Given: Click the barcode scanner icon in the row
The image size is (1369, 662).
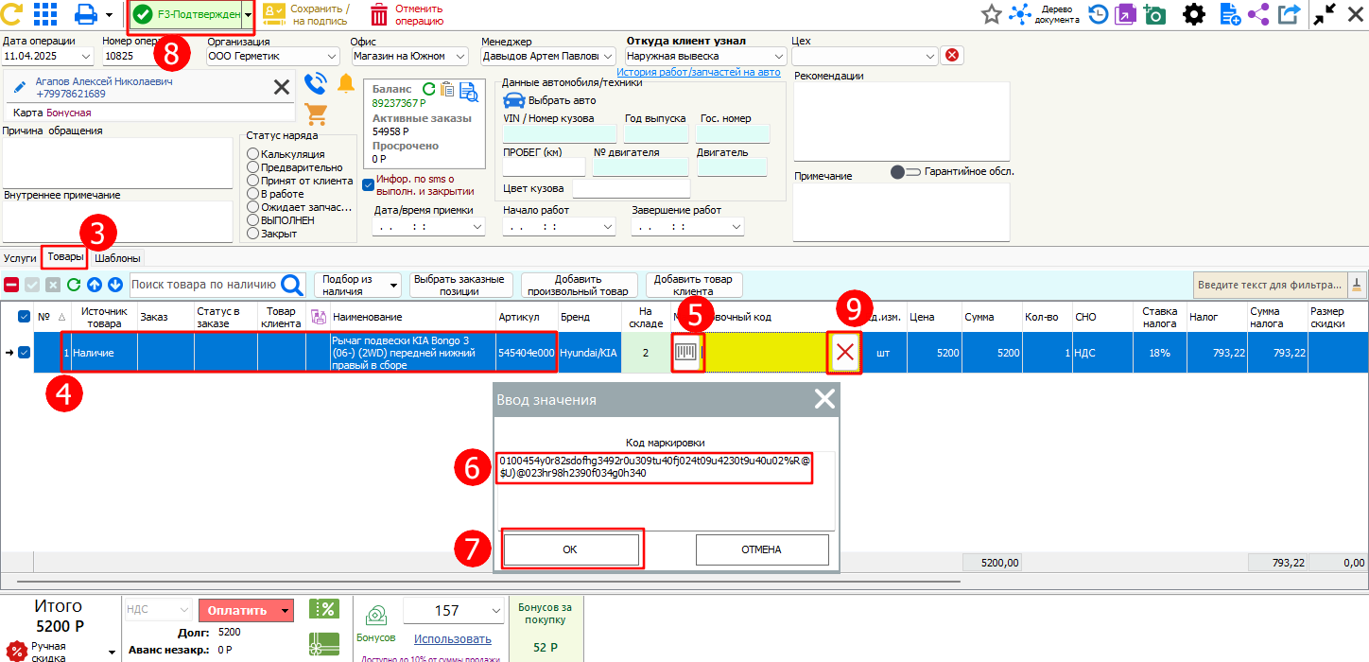Looking at the screenshot, I should tap(687, 353).
